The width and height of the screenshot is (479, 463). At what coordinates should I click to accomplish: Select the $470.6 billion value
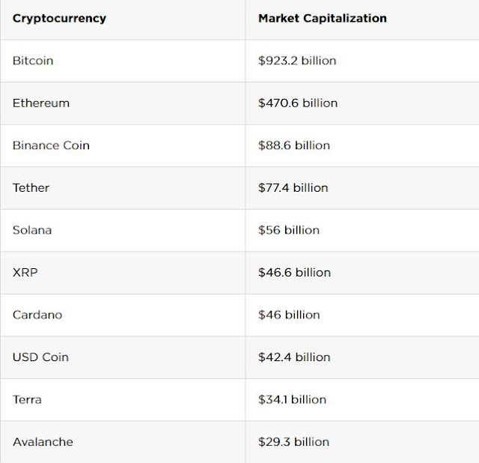tap(298, 103)
